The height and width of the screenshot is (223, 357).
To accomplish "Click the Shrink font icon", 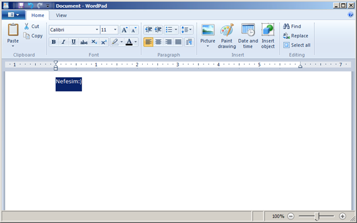I will [x=134, y=30].
